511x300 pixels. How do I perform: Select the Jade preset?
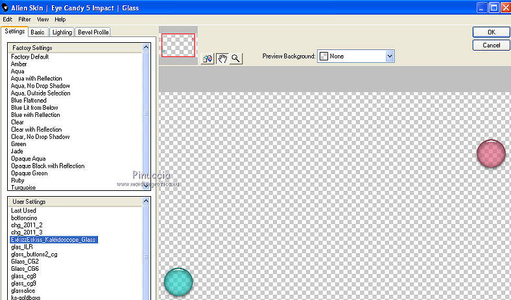click(x=17, y=151)
